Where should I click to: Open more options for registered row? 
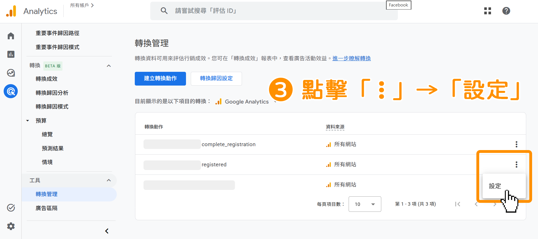(516, 164)
